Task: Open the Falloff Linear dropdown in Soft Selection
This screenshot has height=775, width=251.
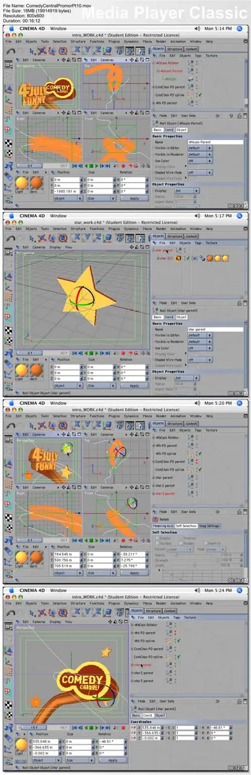Action: tap(179, 549)
